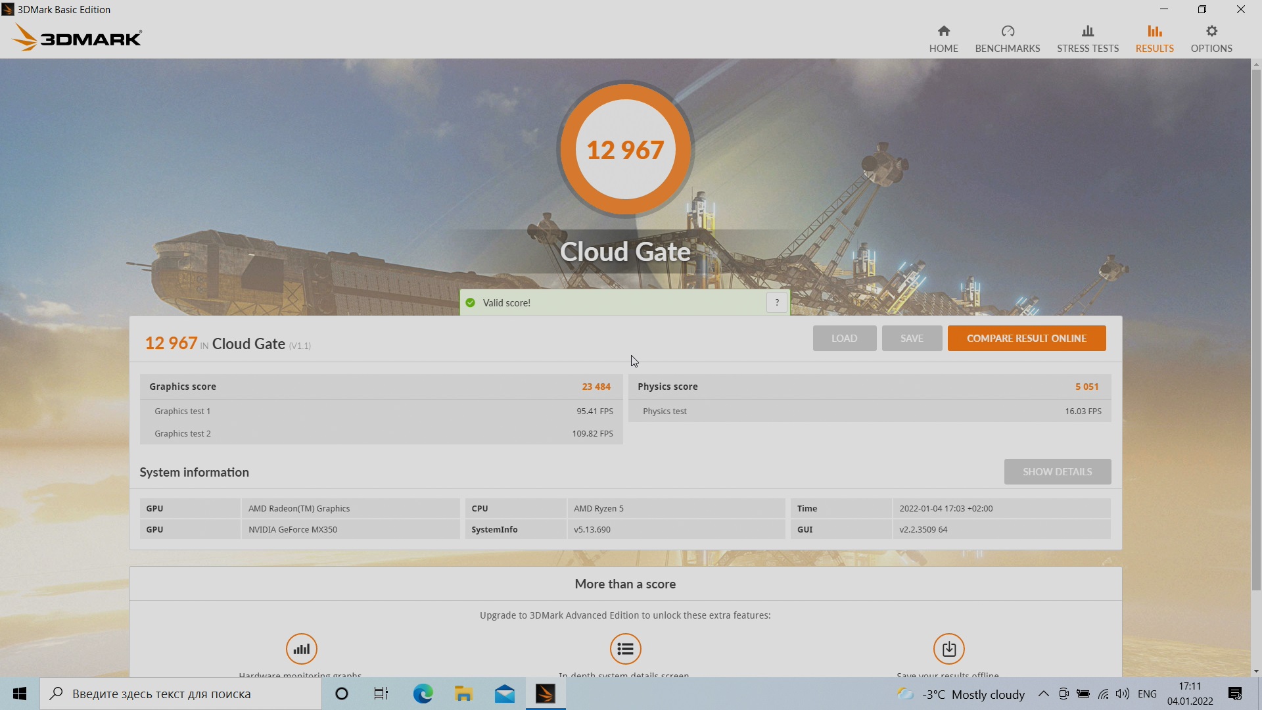Click the green valid score check icon
Viewport: 1262px width, 710px height.
470,302
